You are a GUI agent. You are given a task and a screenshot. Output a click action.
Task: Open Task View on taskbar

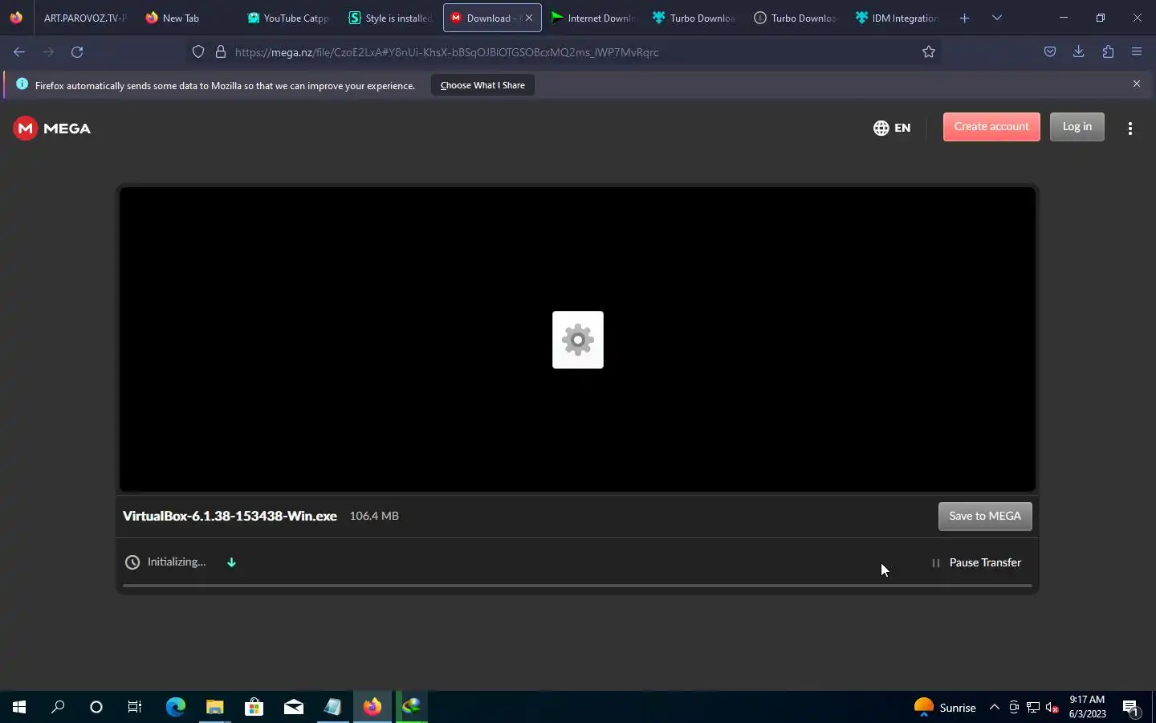[x=135, y=707]
